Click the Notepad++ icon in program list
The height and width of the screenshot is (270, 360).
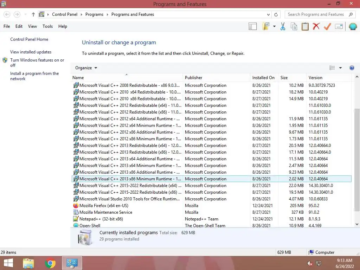76,219
